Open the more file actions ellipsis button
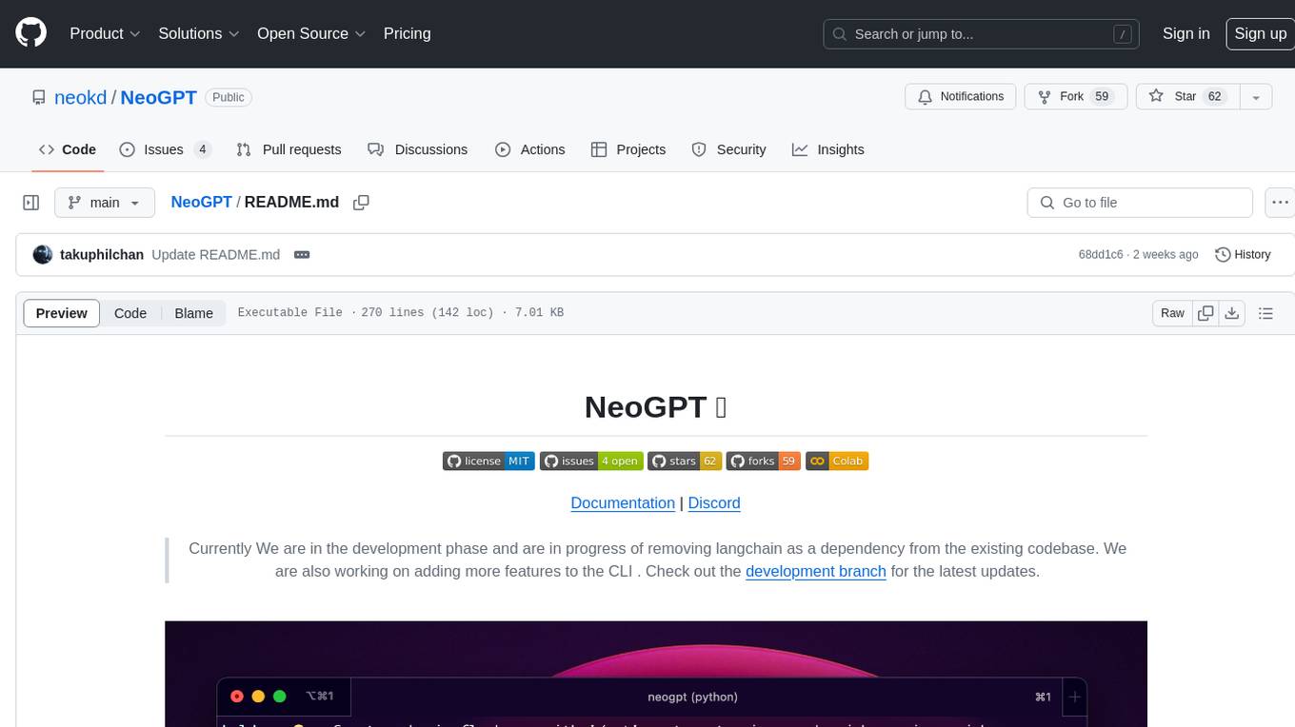Viewport: 1295px width, 727px height. pyautogui.click(x=1280, y=203)
